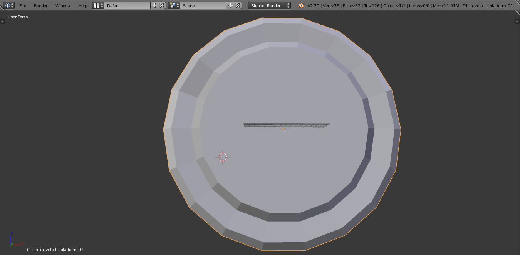Image resolution: width=520 pixels, height=255 pixels.
Task: Click the Blender logo icon
Action: pyautogui.click(x=300, y=5)
